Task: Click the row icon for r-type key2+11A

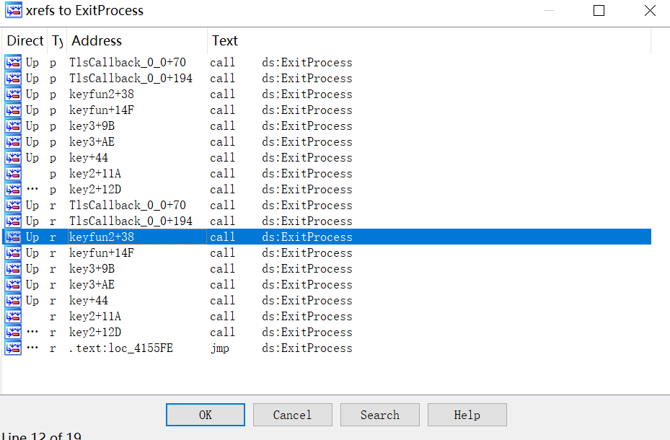Action: (x=13, y=316)
